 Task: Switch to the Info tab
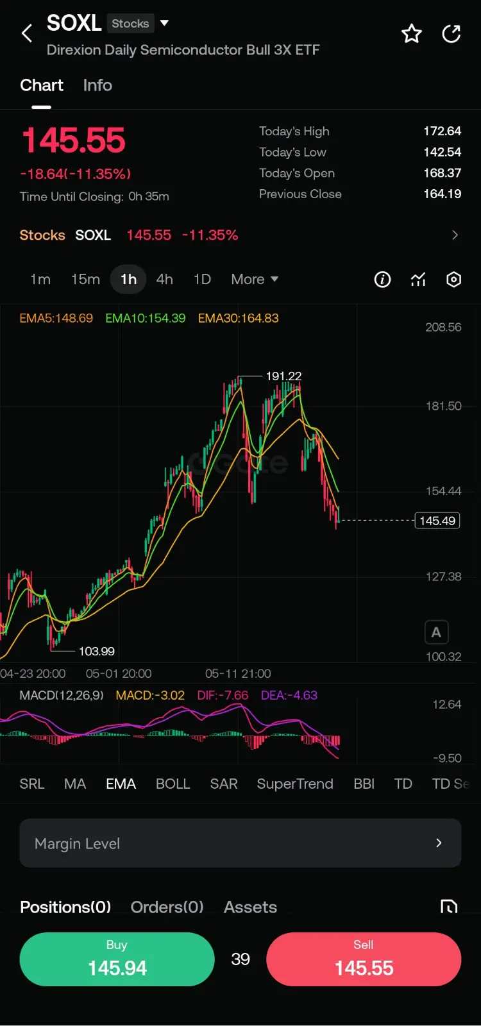[97, 85]
